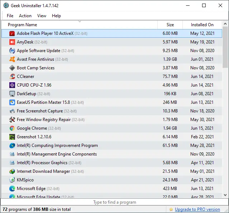Click the EaseUS Partition Master icon

[12, 102]
